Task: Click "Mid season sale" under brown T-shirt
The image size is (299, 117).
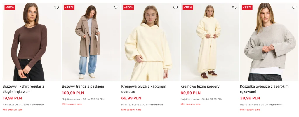Action: [13, 110]
